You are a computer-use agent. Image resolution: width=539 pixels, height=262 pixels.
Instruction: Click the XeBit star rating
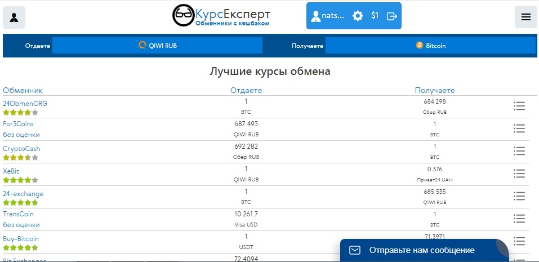(x=21, y=180)
